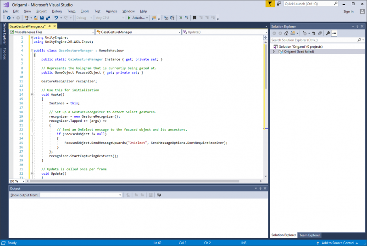
Task: Click the notifications flag icon
Action: click(x=270, y=4)
